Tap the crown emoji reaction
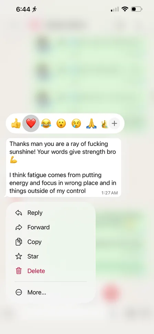 105,123
